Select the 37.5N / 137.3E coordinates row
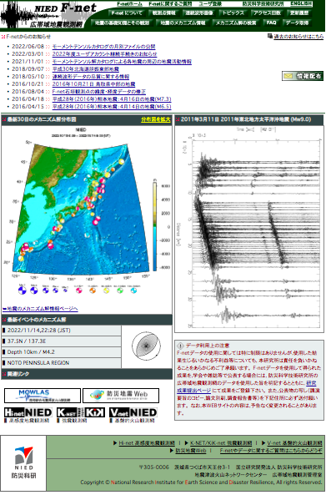The width and height of the screenshot is (326, 495). click(x=61, y=341)
